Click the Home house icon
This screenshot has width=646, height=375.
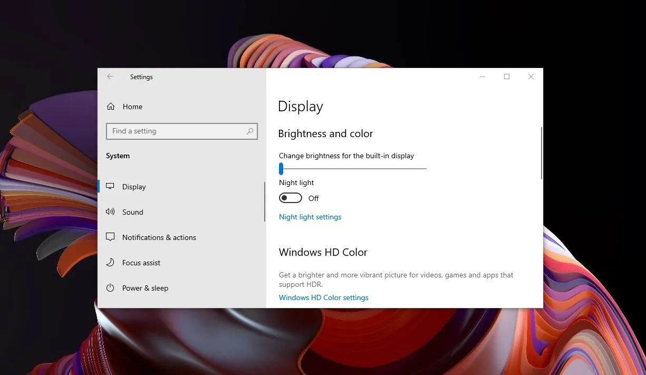tap(111, 107)
